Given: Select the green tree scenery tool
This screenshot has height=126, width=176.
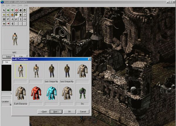Looking at the screenshot, I should 12,10.
